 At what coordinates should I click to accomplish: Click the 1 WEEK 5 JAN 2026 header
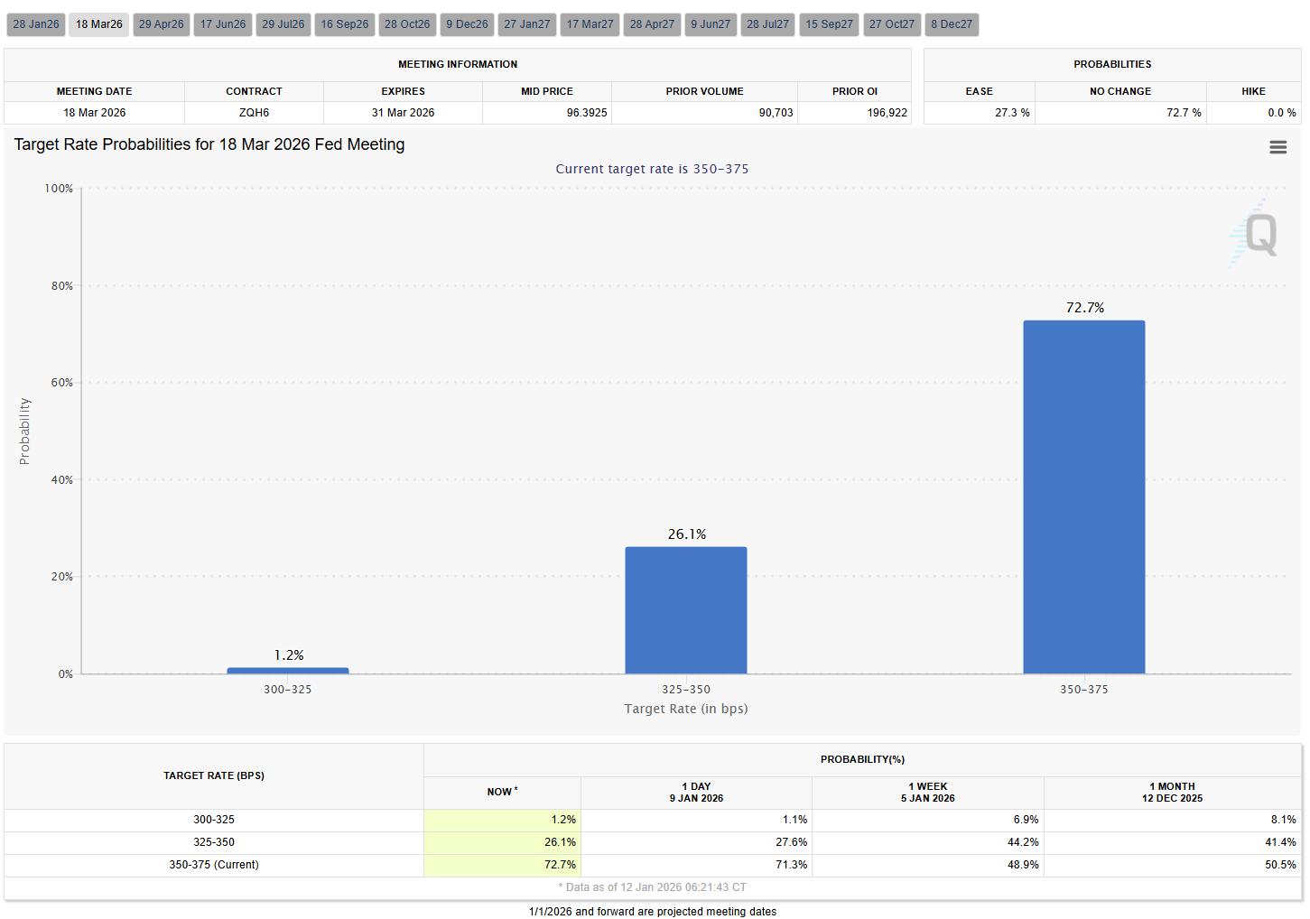927,792
